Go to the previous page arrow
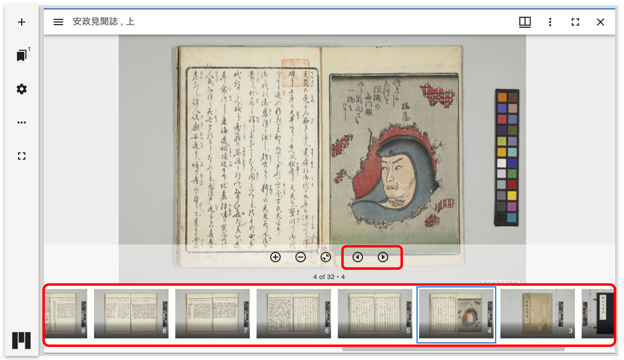The height and width of the screenshot is (360, 624). tap(358, 257)
